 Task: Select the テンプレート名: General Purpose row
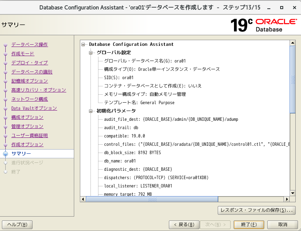click(139, 103)
